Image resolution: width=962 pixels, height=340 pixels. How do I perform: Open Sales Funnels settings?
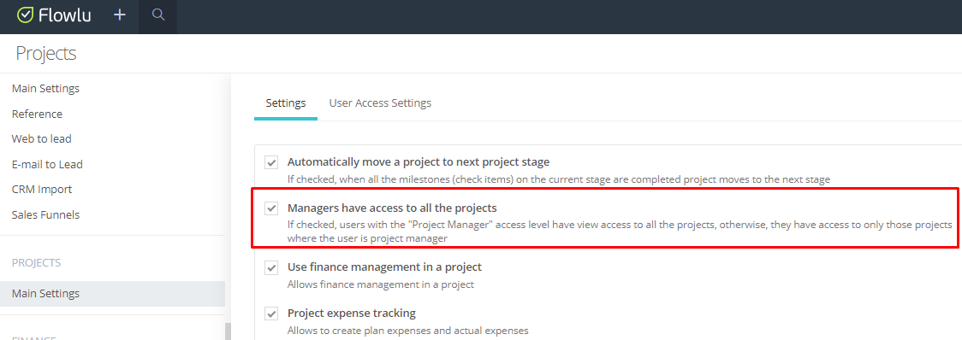(x=45, y=215)
